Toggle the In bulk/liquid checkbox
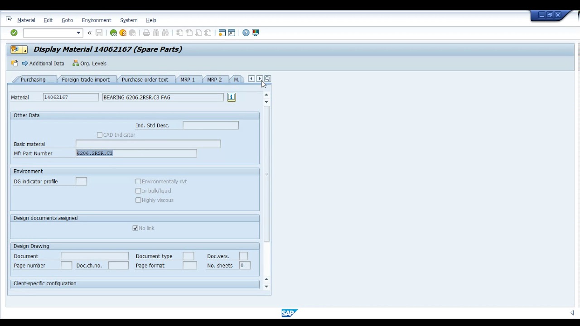580x326 pixels. click(138, 191)
